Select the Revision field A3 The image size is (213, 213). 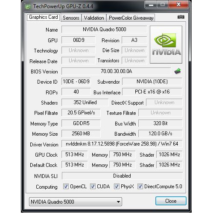click(134, 40)
